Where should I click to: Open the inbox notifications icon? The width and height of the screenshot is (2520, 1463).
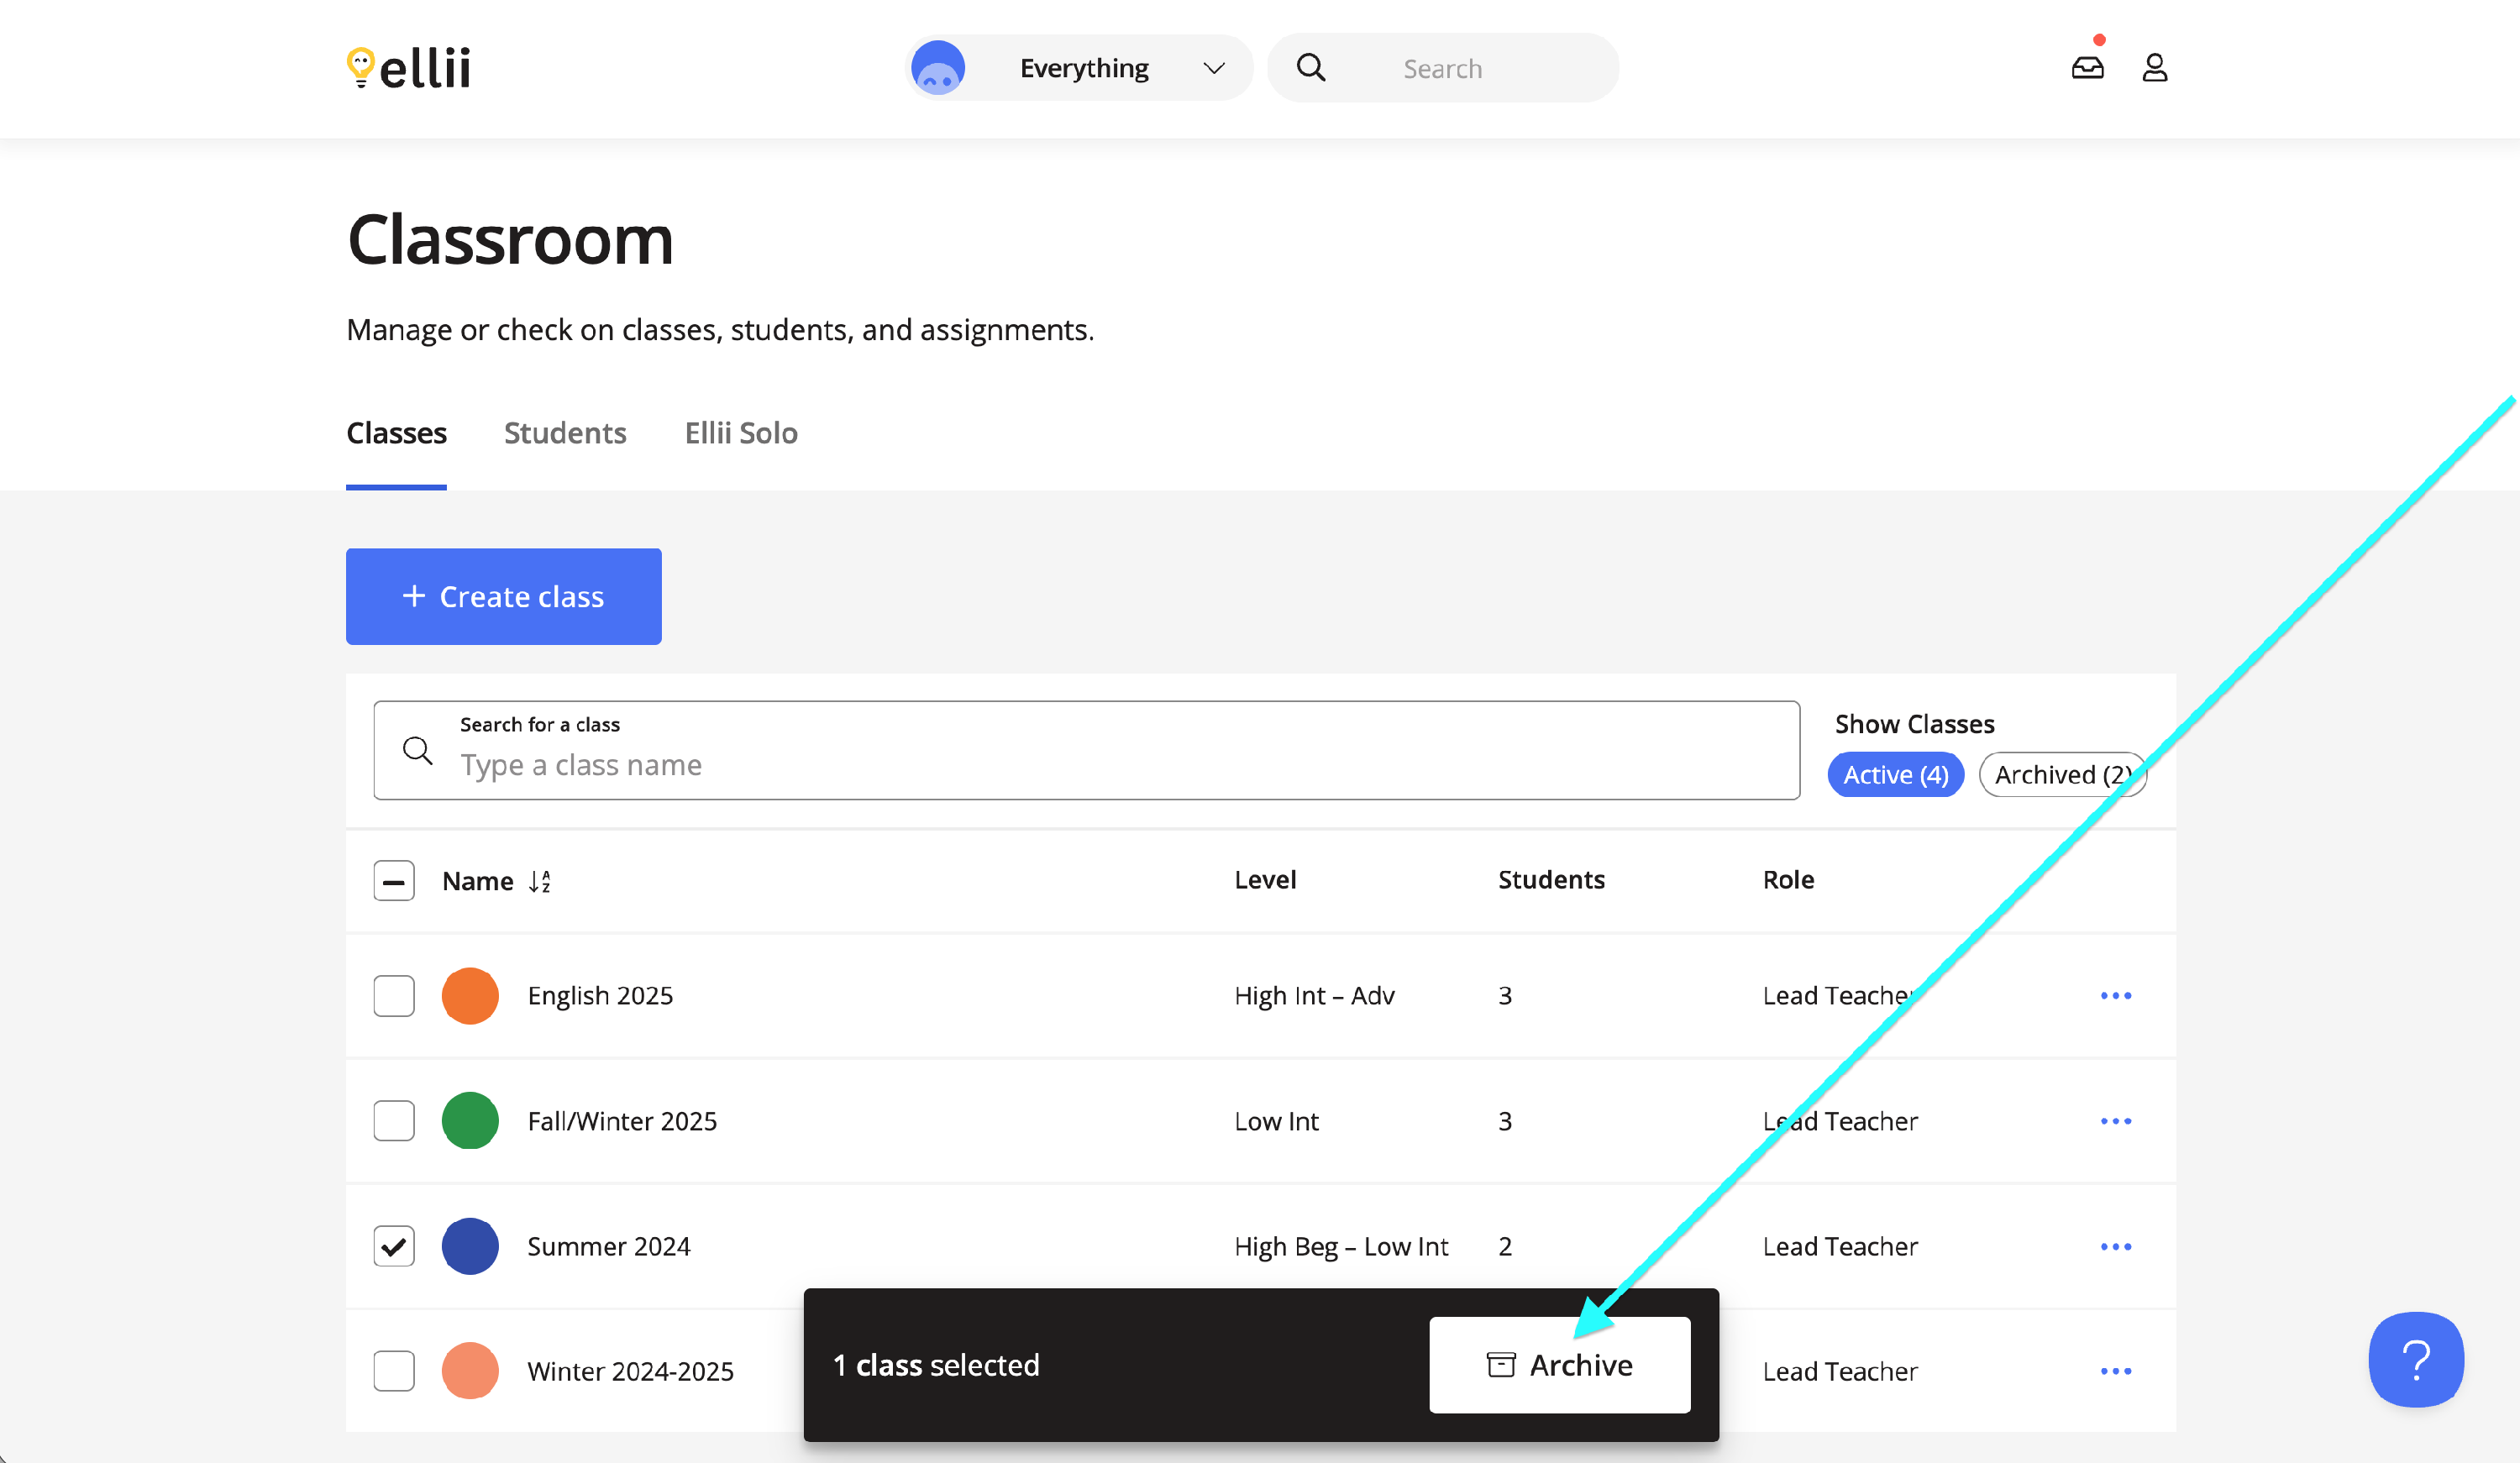[2087, 68]
